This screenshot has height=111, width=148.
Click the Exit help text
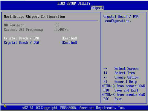[118, 99]
